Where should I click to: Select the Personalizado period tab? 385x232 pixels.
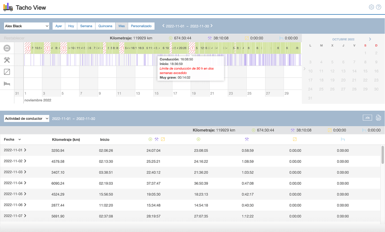pyautogui.click(x=141, y=26)
